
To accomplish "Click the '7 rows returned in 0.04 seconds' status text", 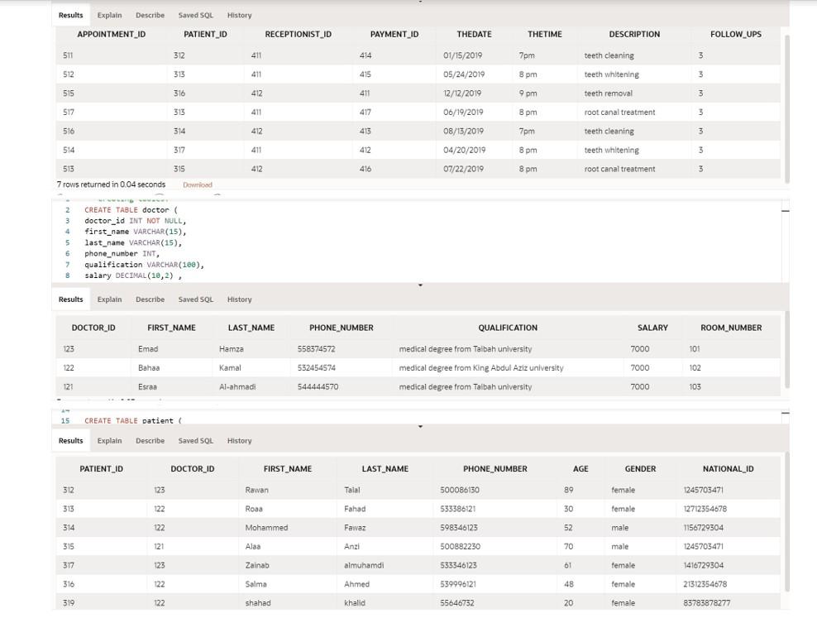I will [111, 184].
